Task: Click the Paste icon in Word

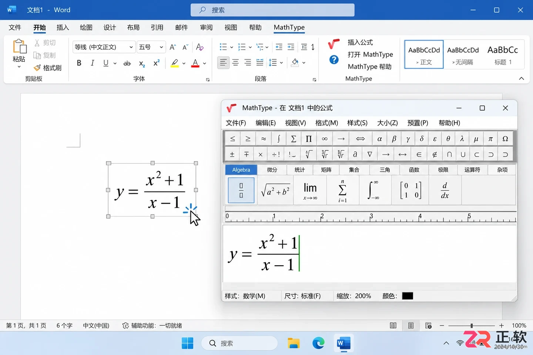Action: coord(19,47)
